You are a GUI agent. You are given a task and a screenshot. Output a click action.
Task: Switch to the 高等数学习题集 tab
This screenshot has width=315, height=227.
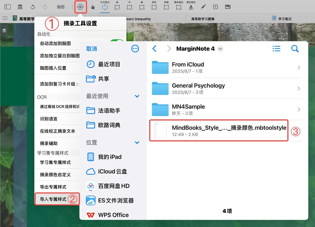point(203,19)
